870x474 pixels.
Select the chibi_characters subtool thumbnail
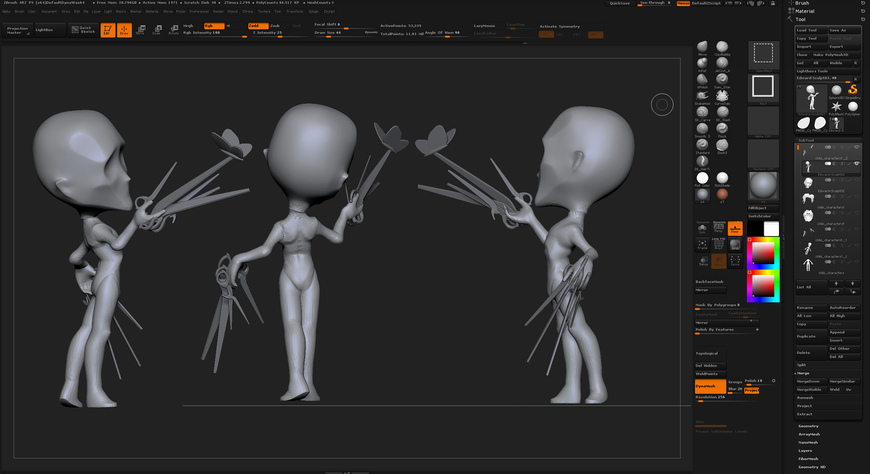[808, 265]
